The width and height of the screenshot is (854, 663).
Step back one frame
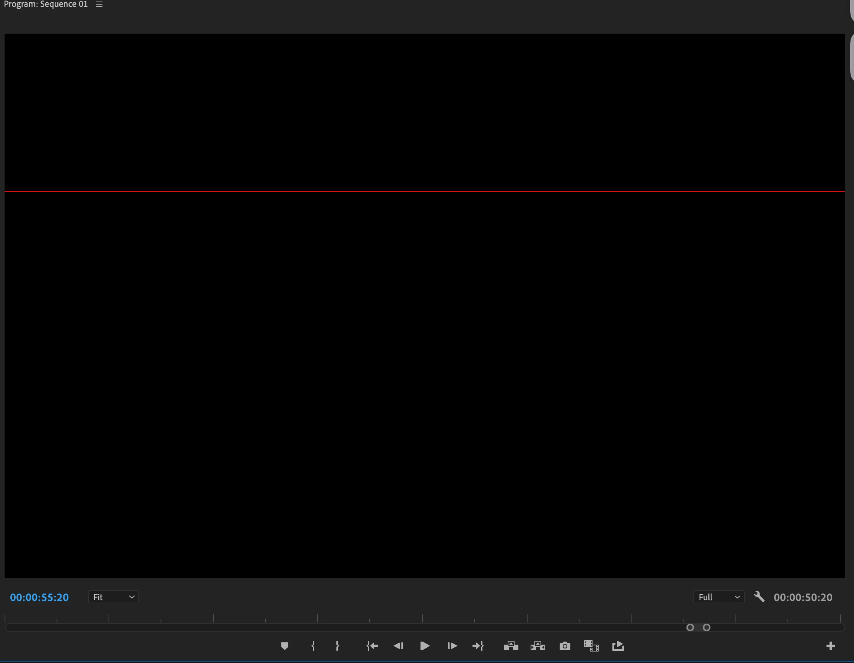pos(398,646)
